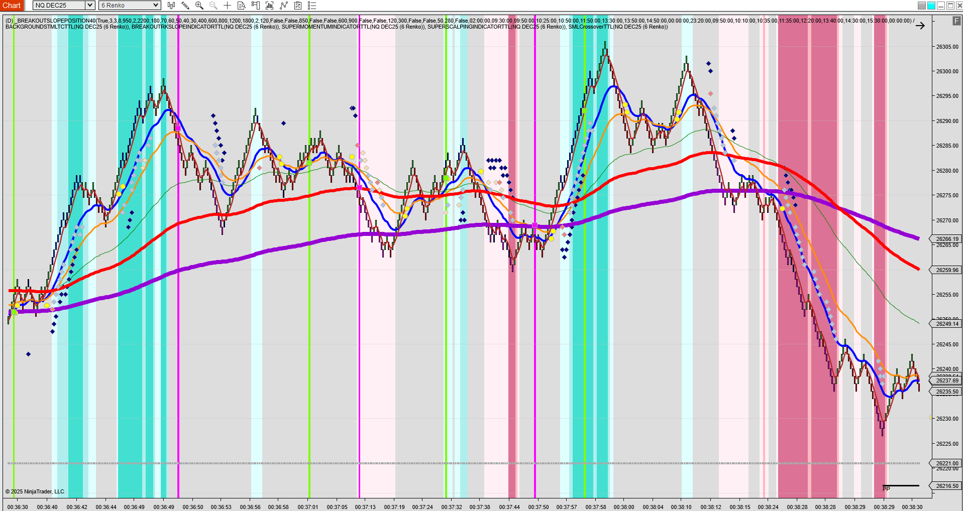Click the gray window link square
Viewport: 963px width, 511px height.
921,6
